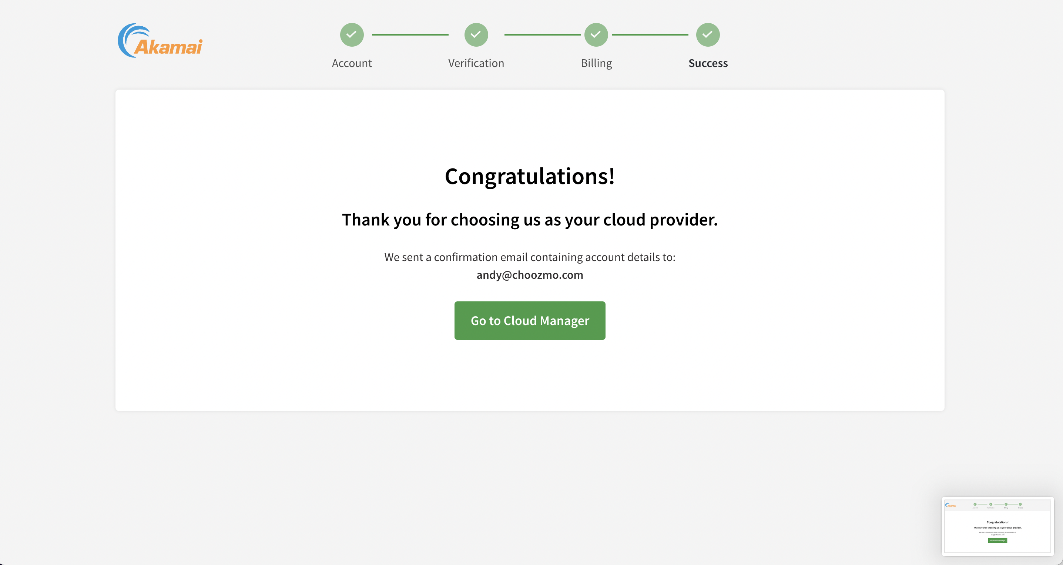This screenshot has width=1063, height=565.
Task: Toggle the Billing step completion state
Action: point(596,34)
